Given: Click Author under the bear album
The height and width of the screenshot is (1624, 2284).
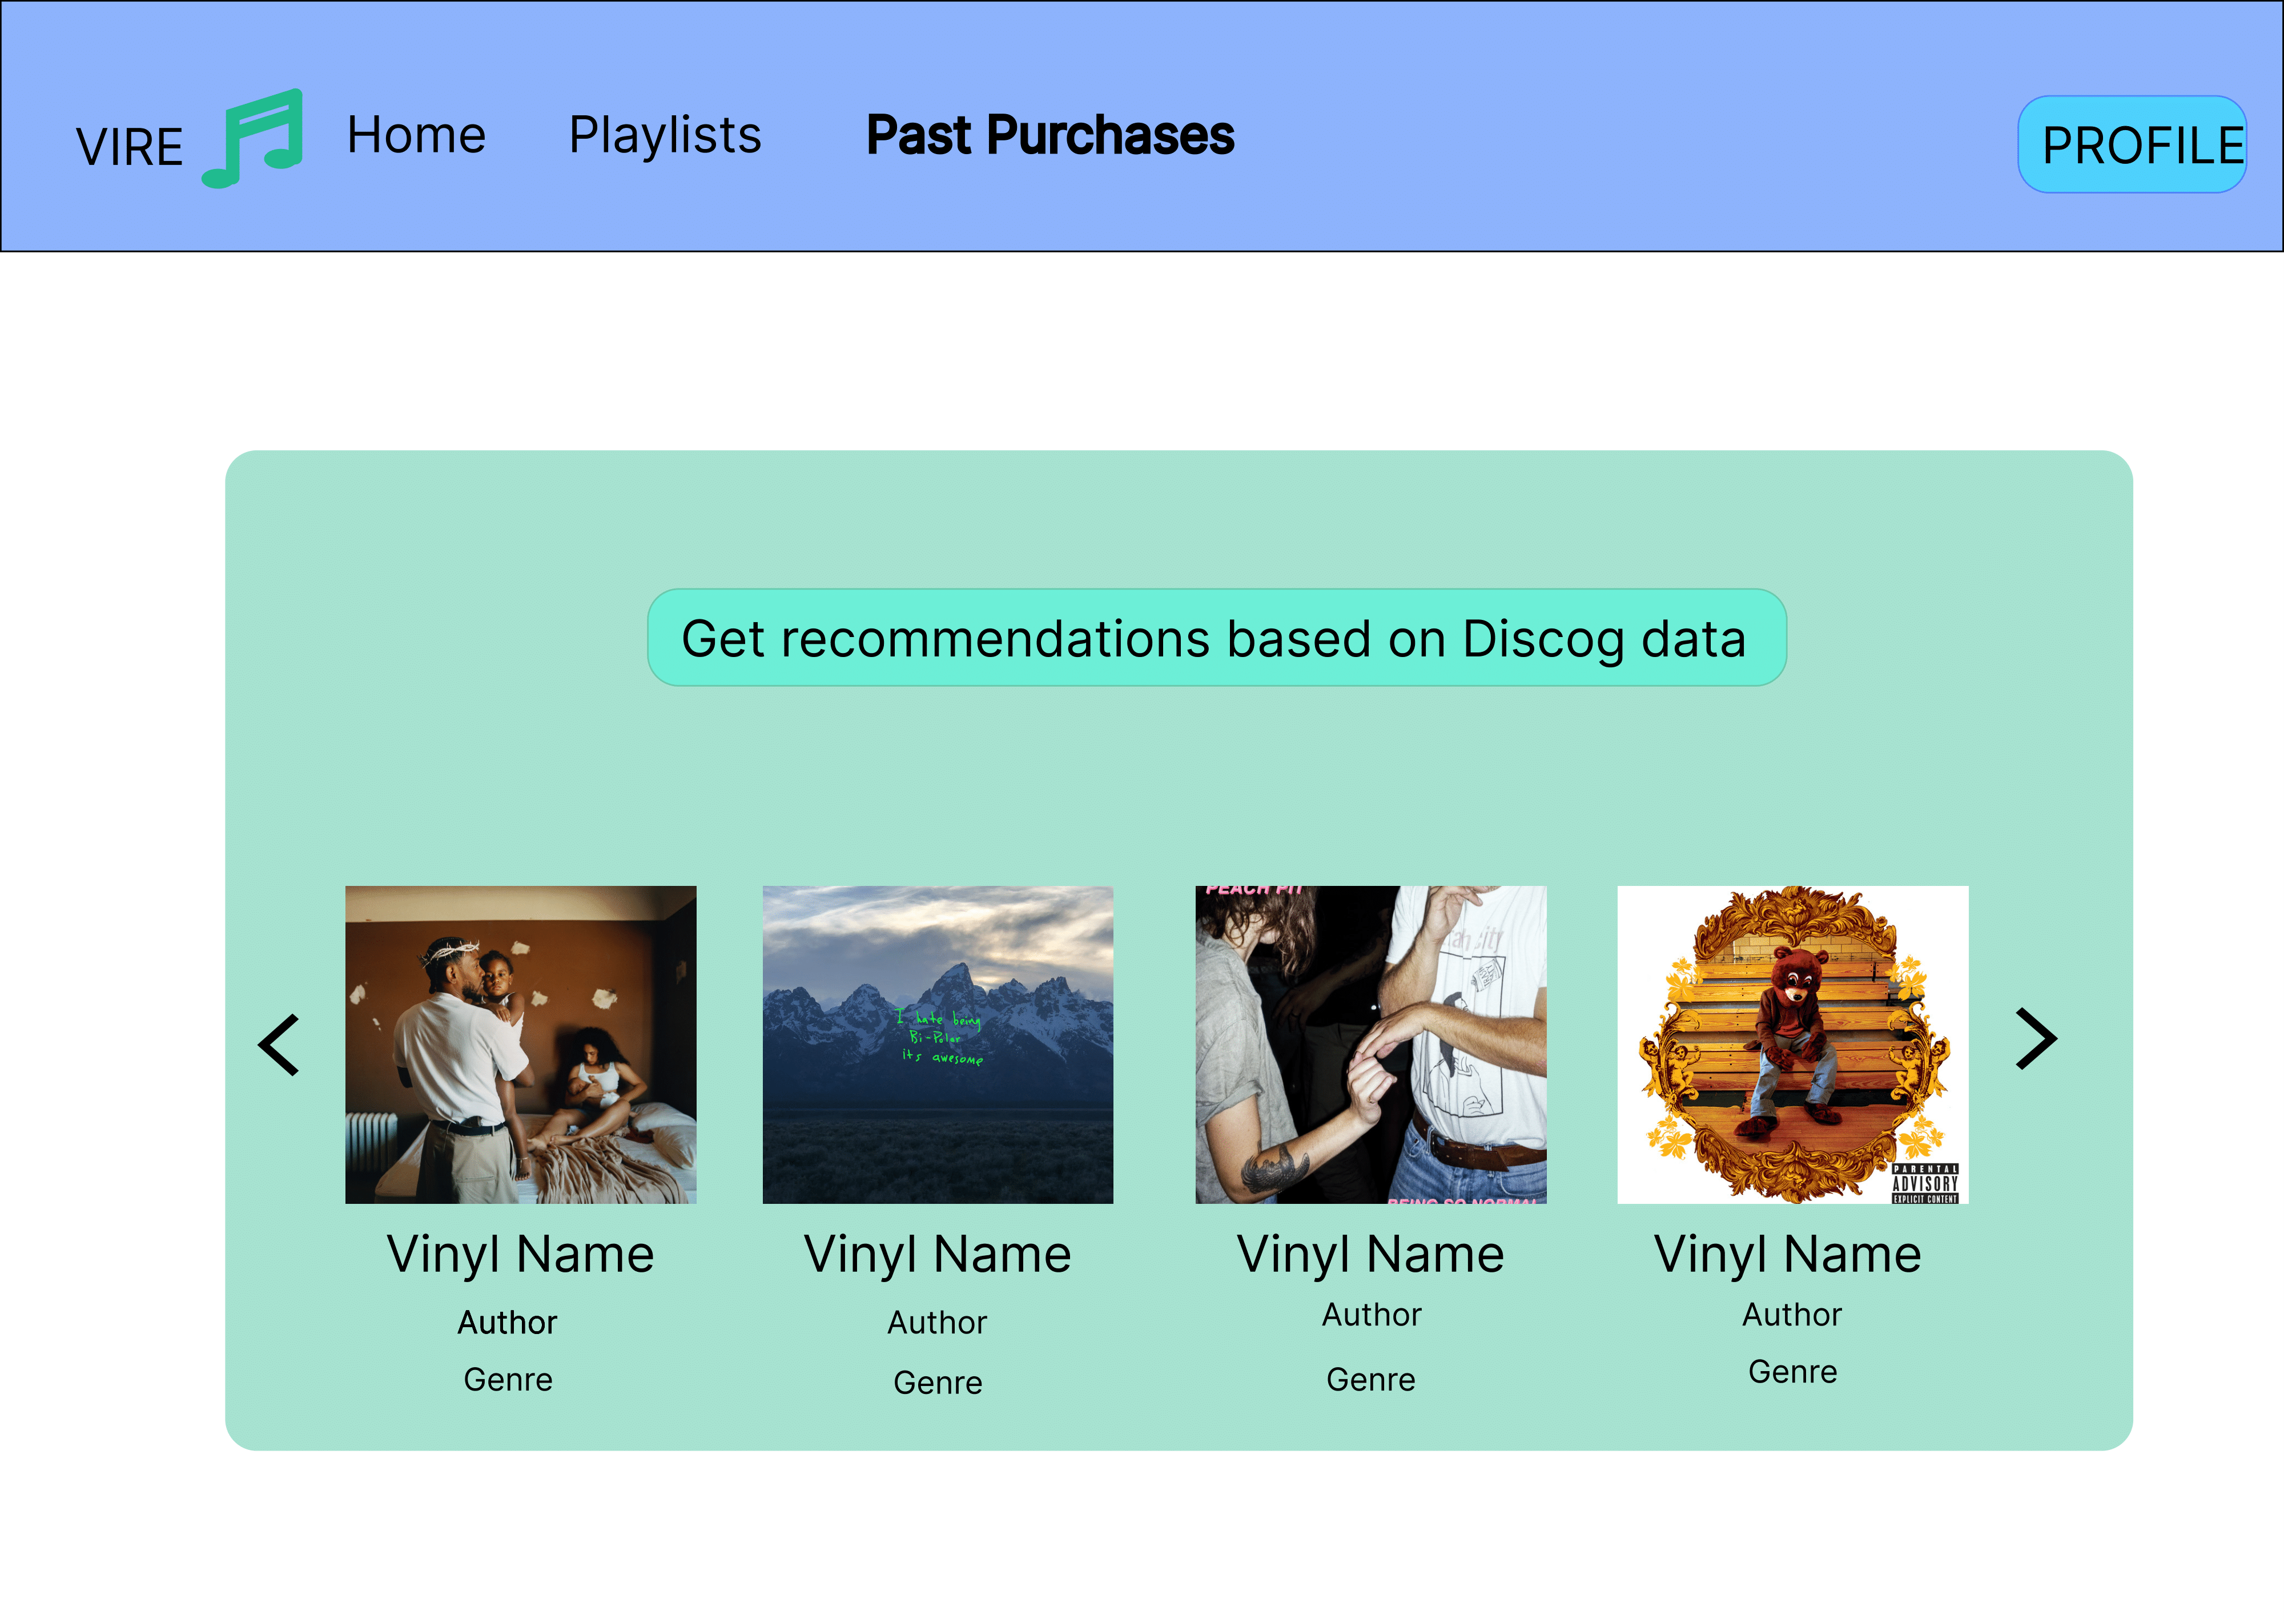Looking at the screenshot, I should click(1791, 1314).
